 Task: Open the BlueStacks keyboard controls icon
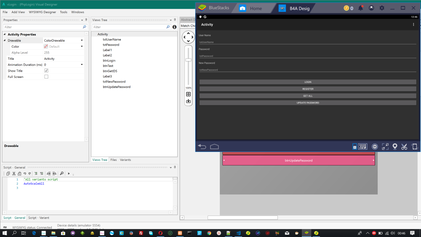click(x=362, y=146)
